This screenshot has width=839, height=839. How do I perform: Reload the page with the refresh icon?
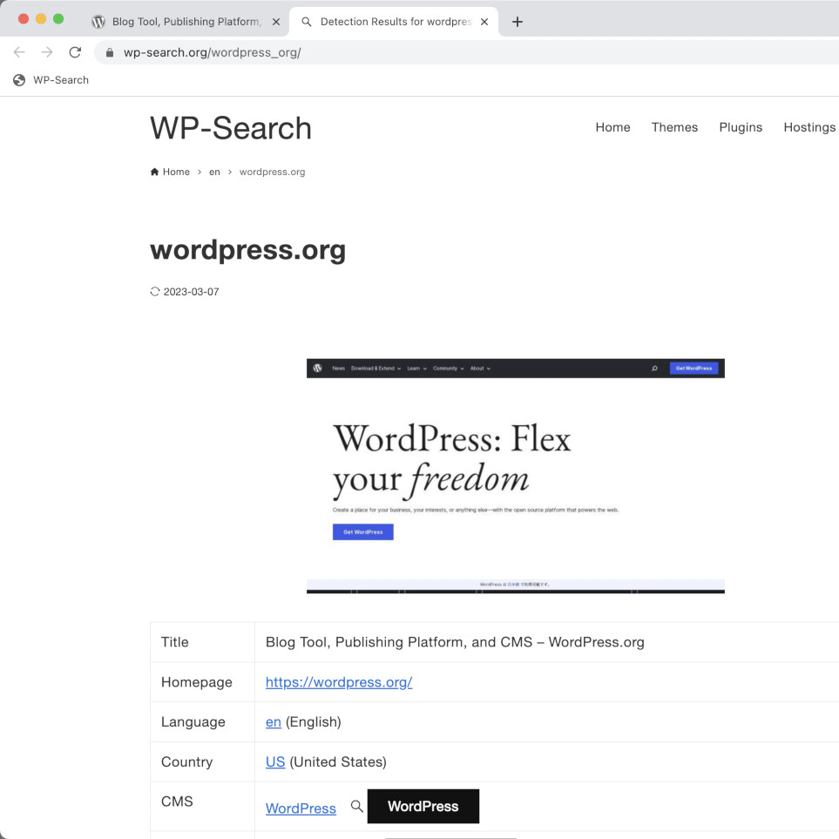click(x=75, y=52)
